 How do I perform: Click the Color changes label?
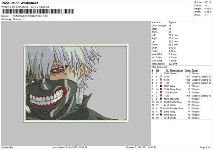pyautogui.click(x=159, y=25)
